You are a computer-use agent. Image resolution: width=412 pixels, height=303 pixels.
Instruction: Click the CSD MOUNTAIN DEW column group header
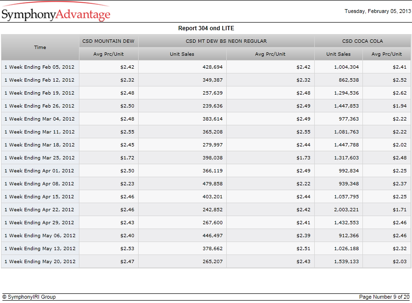click(x=108, y=41)
